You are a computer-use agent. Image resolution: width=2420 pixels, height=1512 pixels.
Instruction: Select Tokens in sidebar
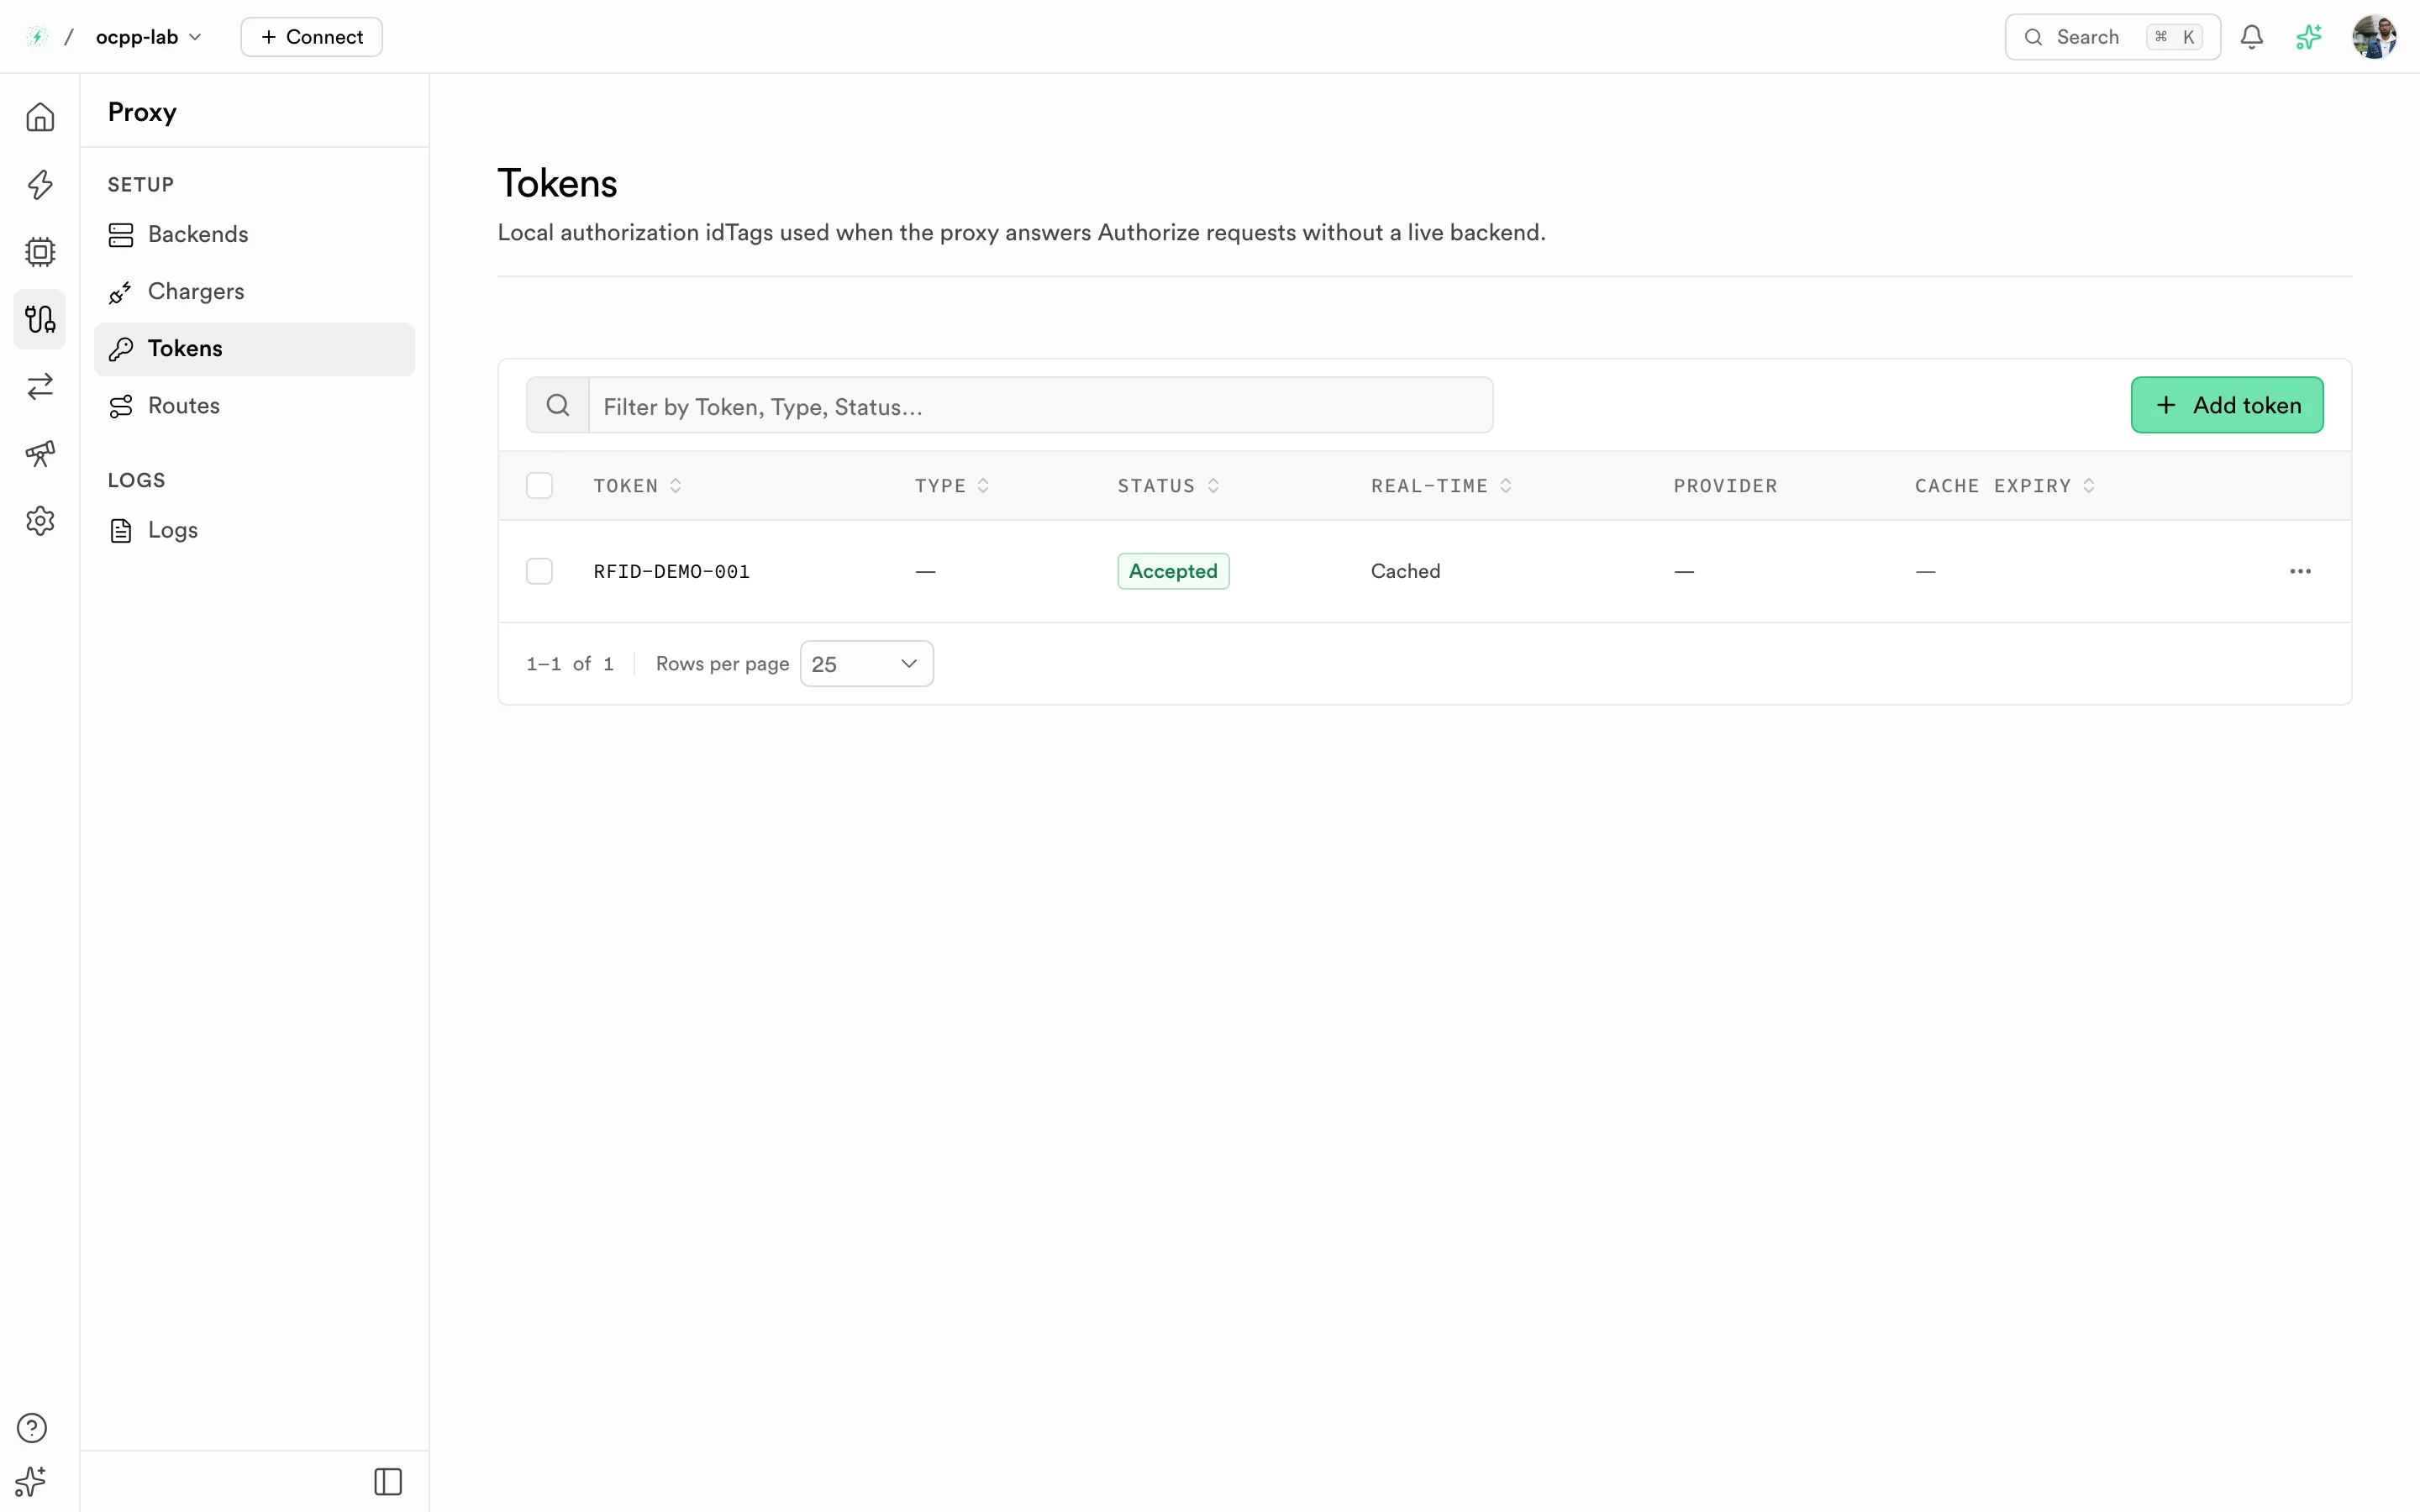click(x=254, y=349)
